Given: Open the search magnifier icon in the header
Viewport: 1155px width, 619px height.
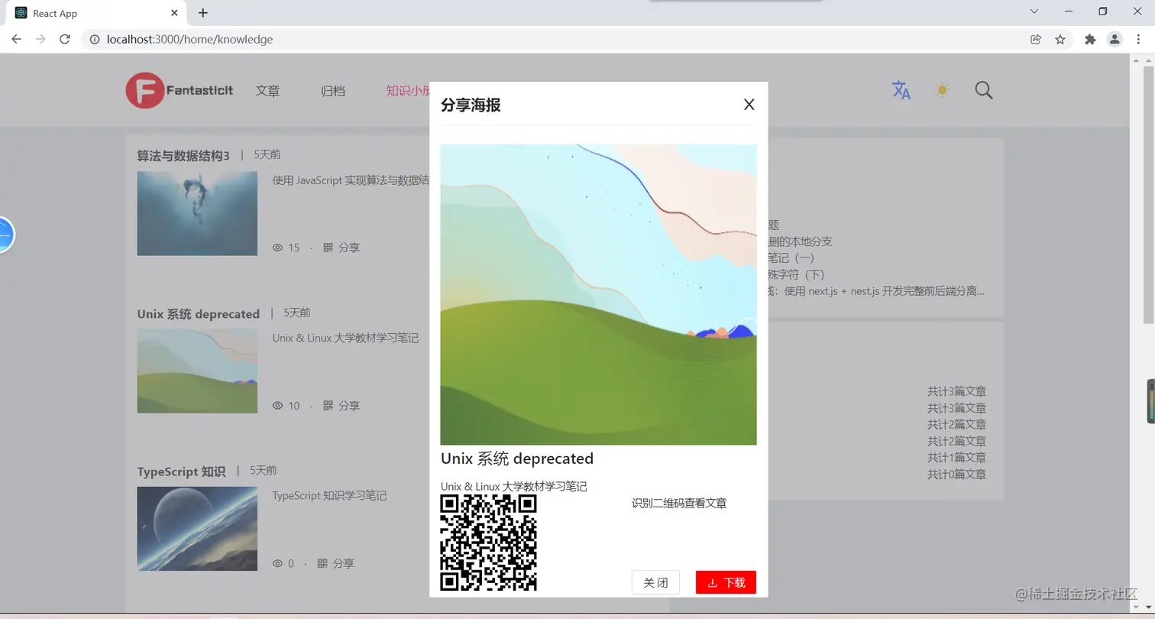Looking at the screenshot, I should click(984, 90).
